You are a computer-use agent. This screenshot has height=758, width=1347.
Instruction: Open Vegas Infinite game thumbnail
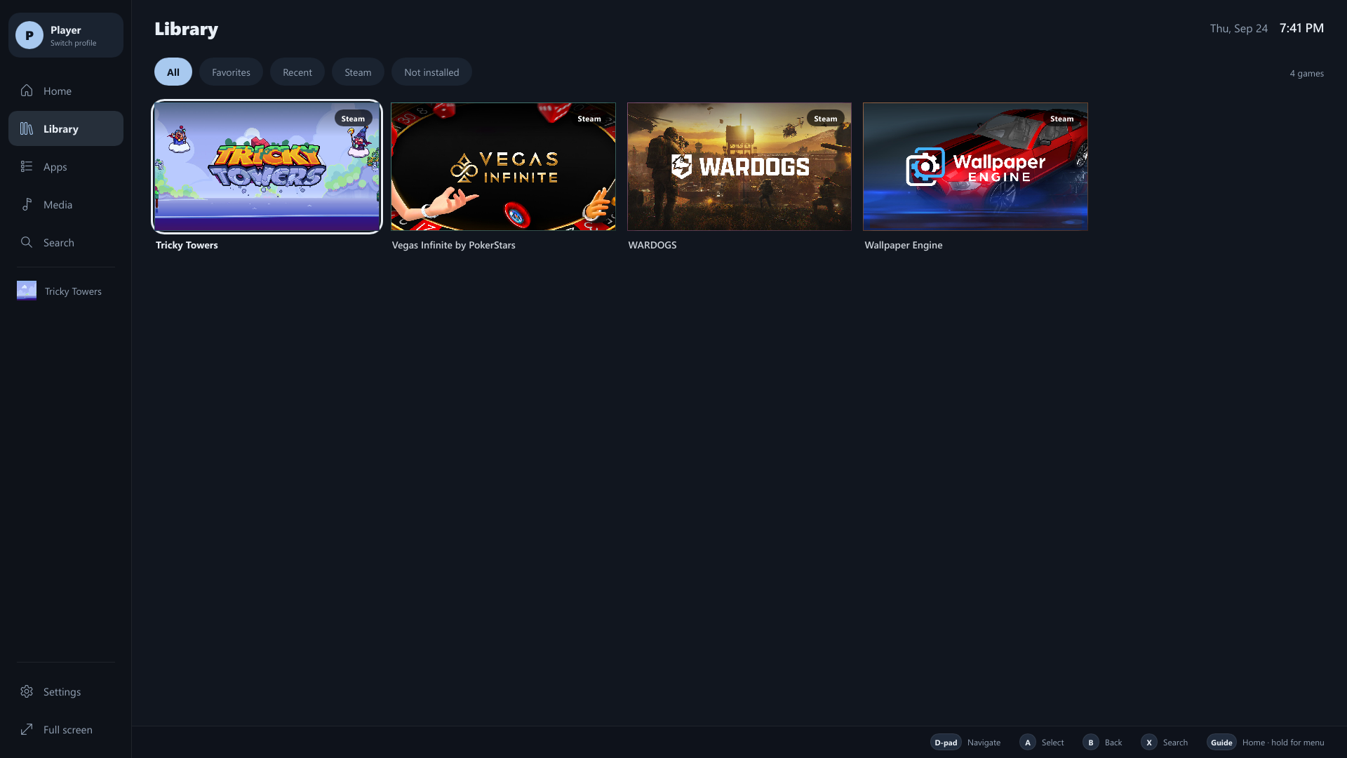(503, 166)
